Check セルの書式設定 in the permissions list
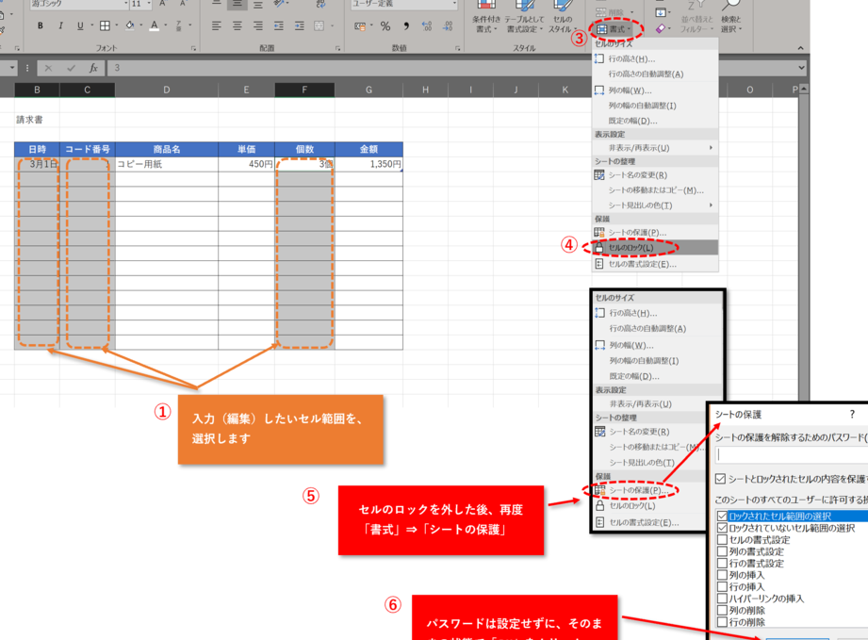 pyautogui.click(x=722, y=540)
